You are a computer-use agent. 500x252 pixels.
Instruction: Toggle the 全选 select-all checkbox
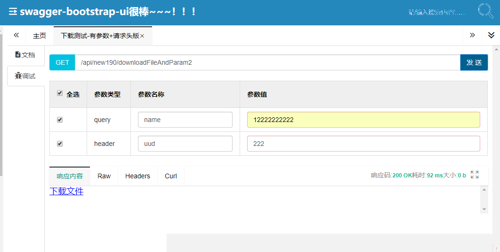click(60, 93)
